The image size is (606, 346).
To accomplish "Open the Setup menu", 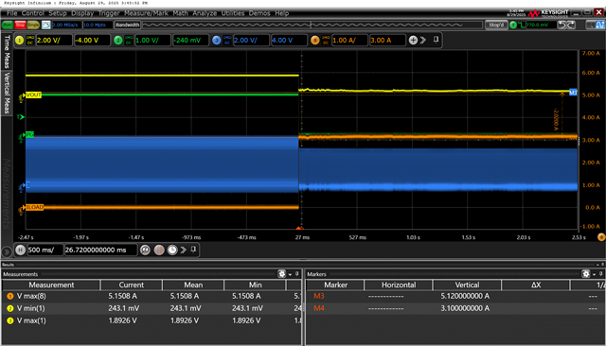I will point(58,13).
